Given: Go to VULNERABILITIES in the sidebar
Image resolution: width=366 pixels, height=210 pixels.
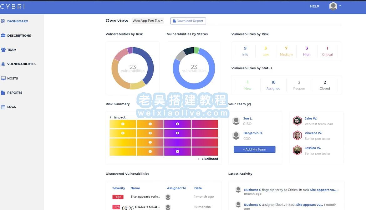Looking at the screenshot, I should (21, 64).
